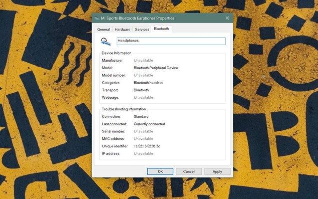Click the Unique identifier value 1c:52:16:52:9c:3c

tap(147, 146)
